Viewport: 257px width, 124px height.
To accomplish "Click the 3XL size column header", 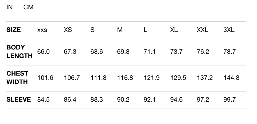I will 229,30.
